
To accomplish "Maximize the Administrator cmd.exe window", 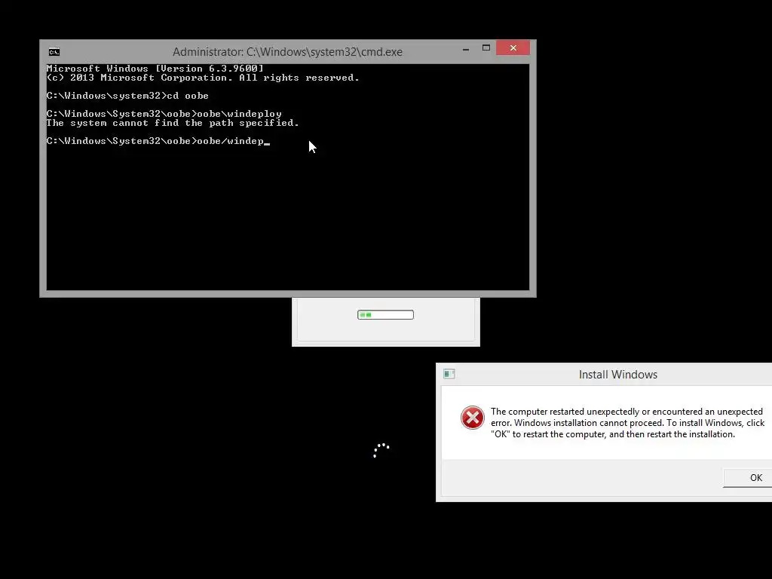I will click(x=486, y=47).
